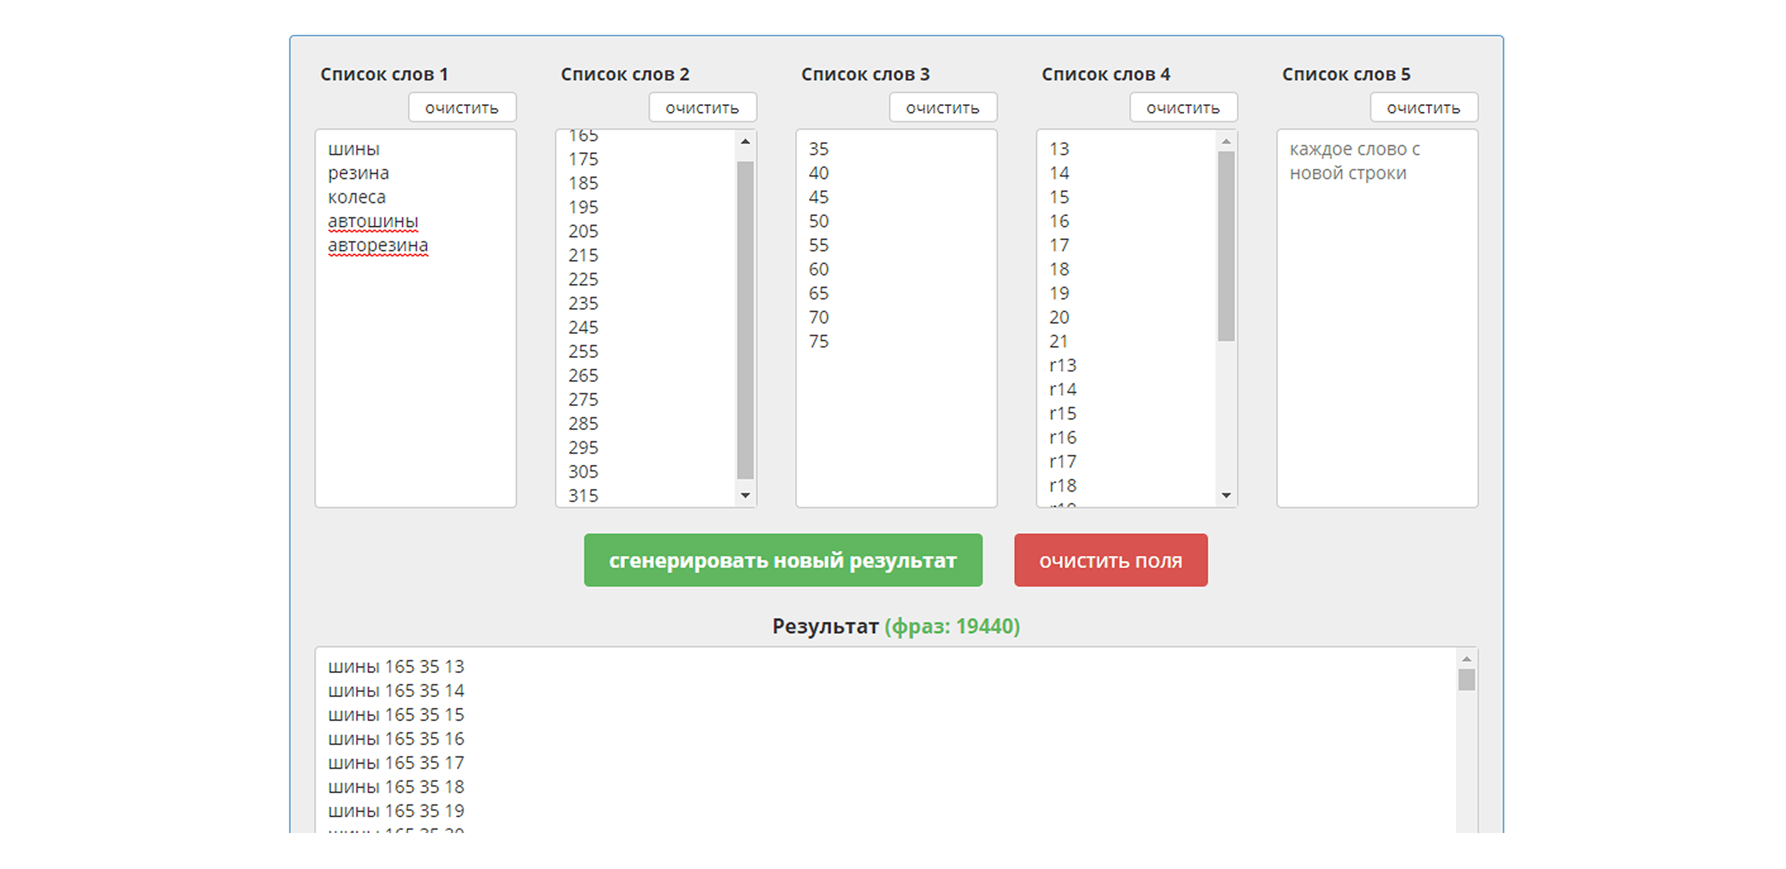The image size is (1786, 869).
Task: Click scrollbar thumb of word list 2
Action: tap(745, 319)
